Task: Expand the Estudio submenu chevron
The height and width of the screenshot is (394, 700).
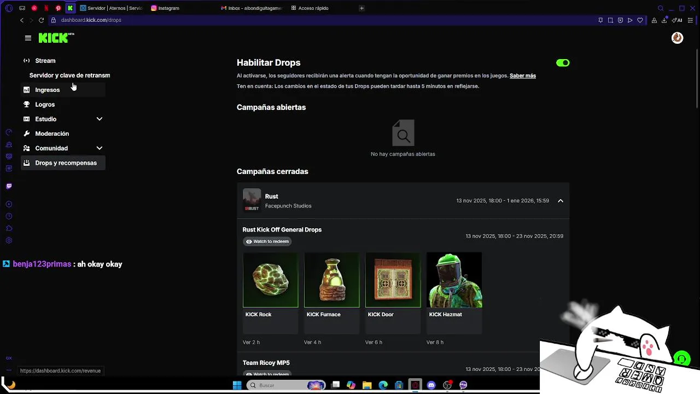Action: pyautogui.click(x=100, y=119)
